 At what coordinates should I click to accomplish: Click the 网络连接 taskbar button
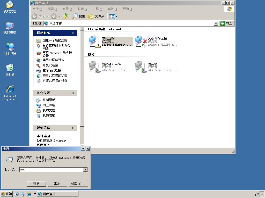58,194
